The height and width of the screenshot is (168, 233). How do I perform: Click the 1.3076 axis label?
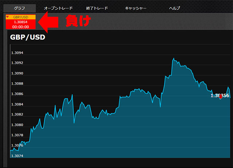pos(17,145)
